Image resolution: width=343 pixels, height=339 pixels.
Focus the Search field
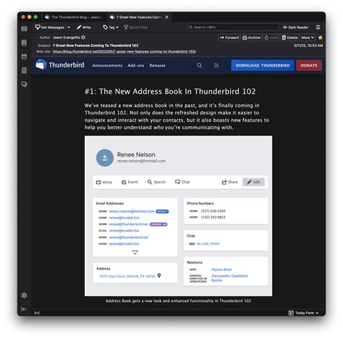pos(233,27)
